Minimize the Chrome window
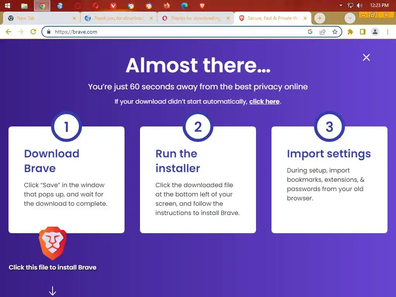396x297 pixels. 364,15
